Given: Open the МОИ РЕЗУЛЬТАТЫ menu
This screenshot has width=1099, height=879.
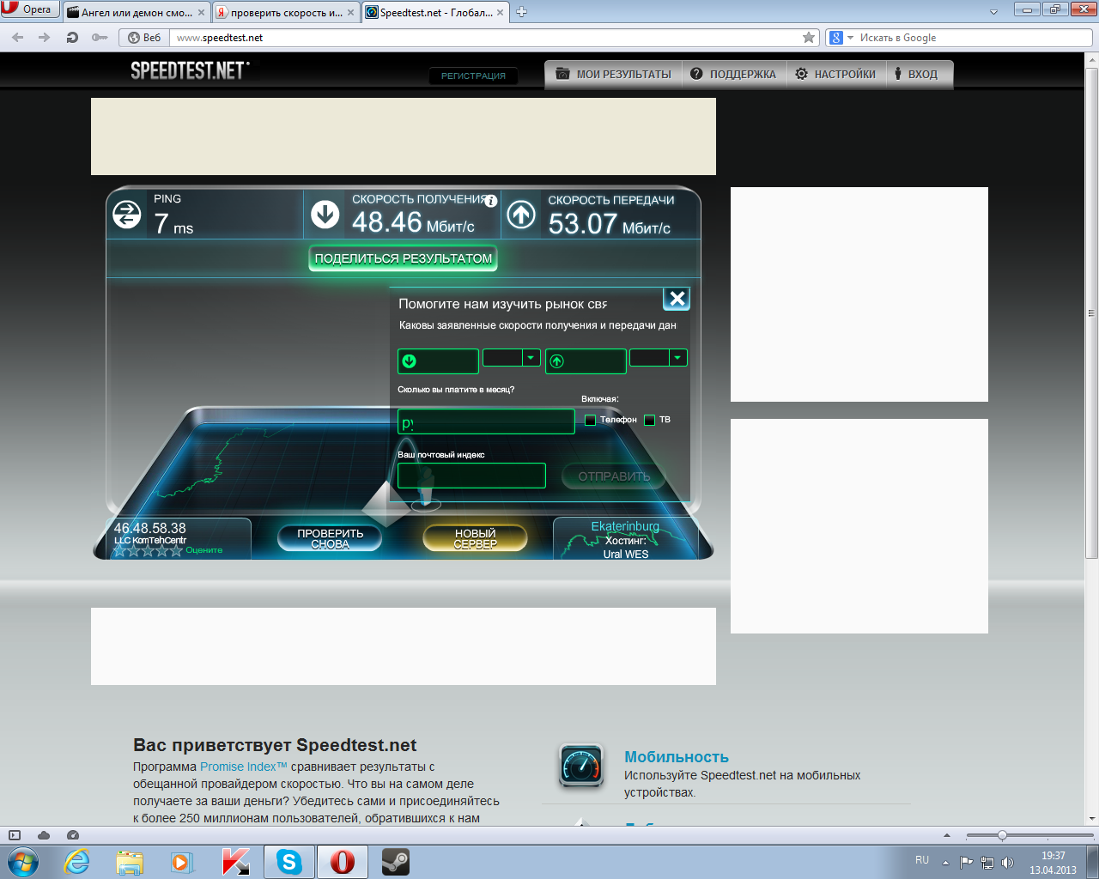Looking at the screenshot, I should [614, 75].
